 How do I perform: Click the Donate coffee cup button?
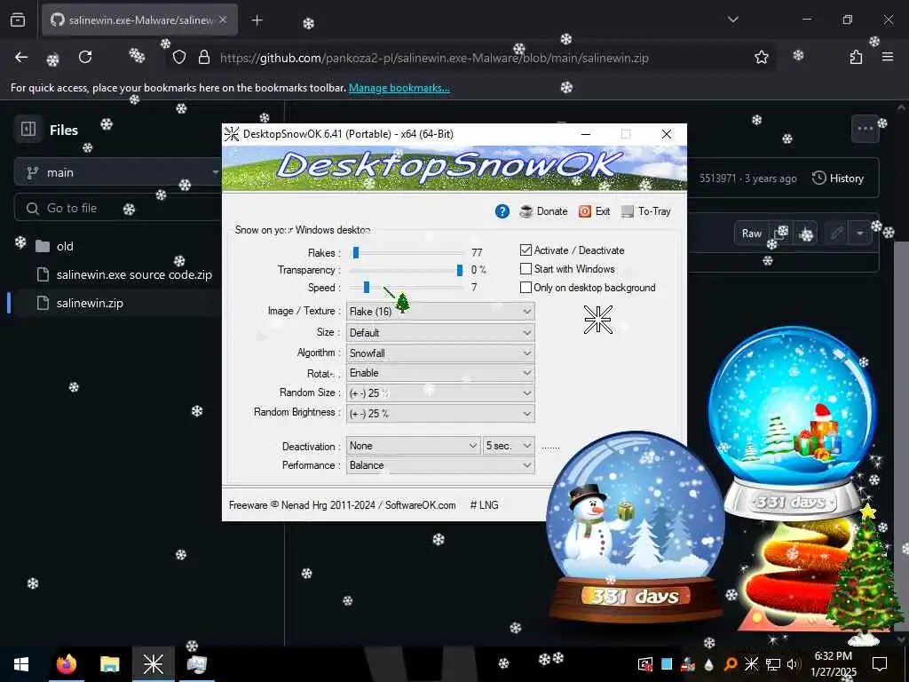pyautogui.click(x=544, y=211)
